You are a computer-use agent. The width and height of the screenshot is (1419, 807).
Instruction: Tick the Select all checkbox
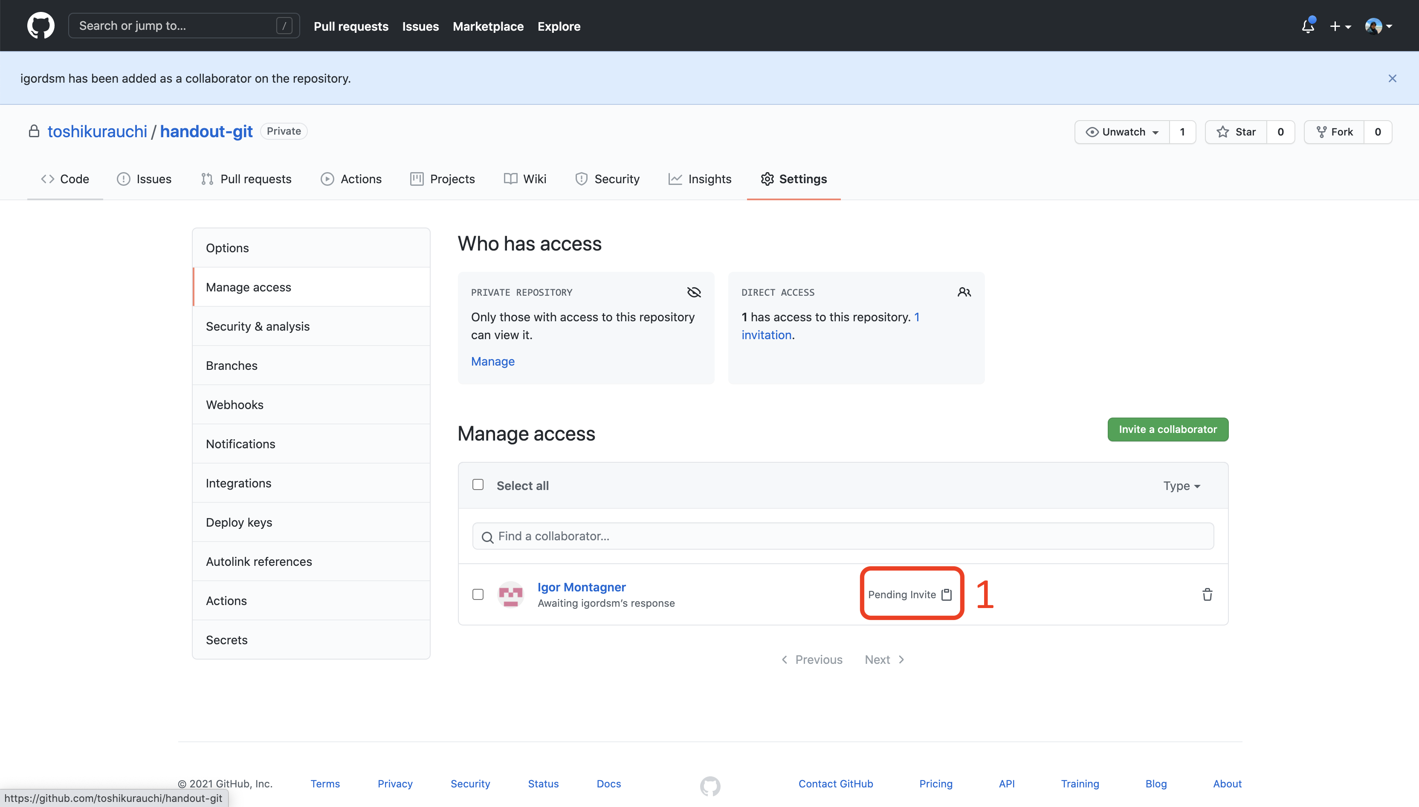478,485
